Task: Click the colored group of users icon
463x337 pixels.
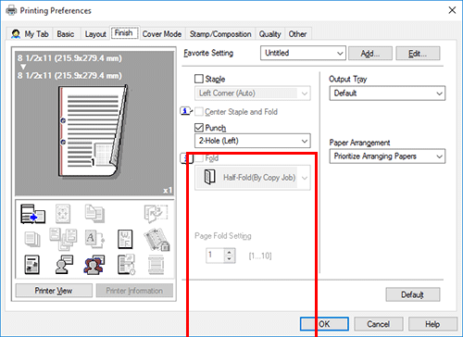Action: (94, 265)
